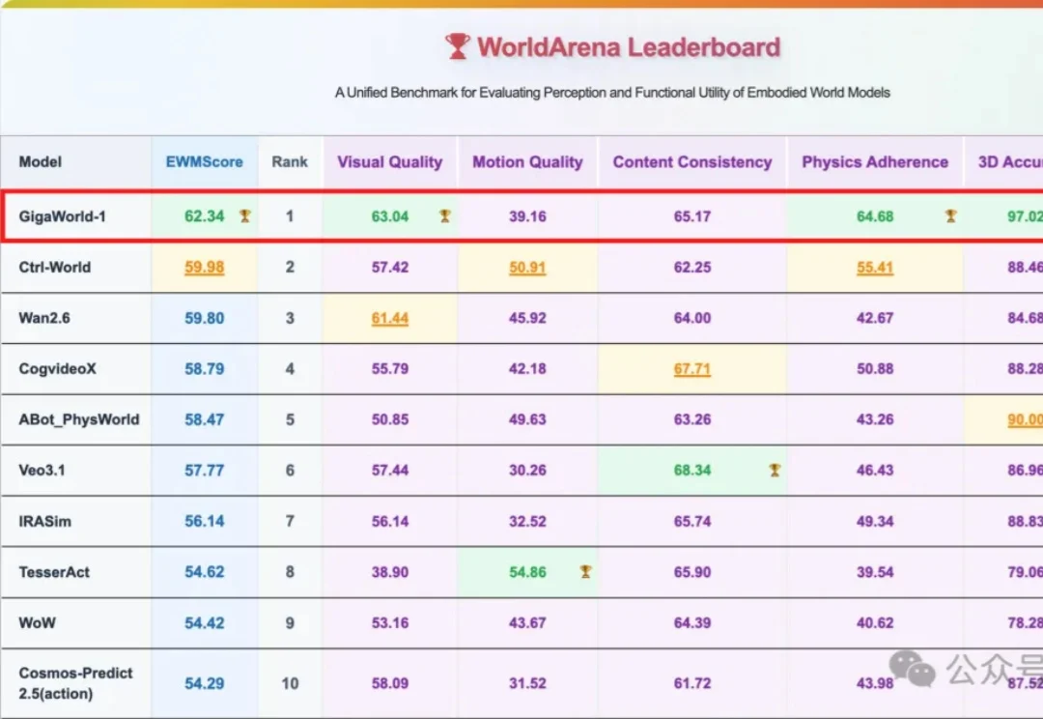Viewport: 1043px width, 719px height.
Task: Click the trophy next to Visual Quality 63.04
Action: [x=444, y=216]
